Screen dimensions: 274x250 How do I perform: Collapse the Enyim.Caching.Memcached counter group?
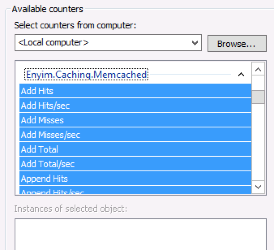[x=241, y=75]
